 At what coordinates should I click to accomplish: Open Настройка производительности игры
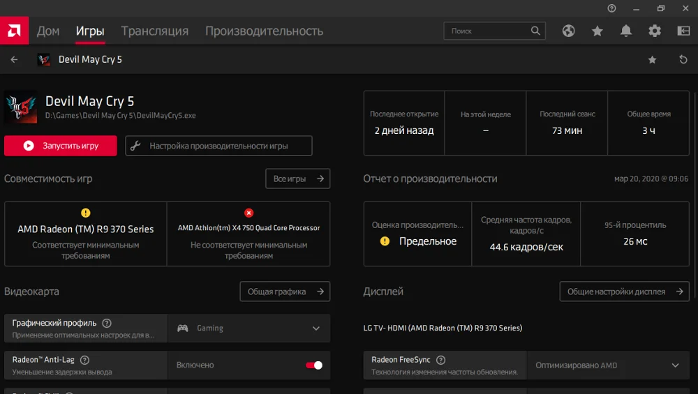click(218, 146)
